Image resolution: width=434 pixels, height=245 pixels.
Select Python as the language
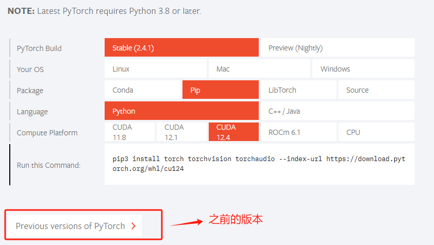pos(181,111)
